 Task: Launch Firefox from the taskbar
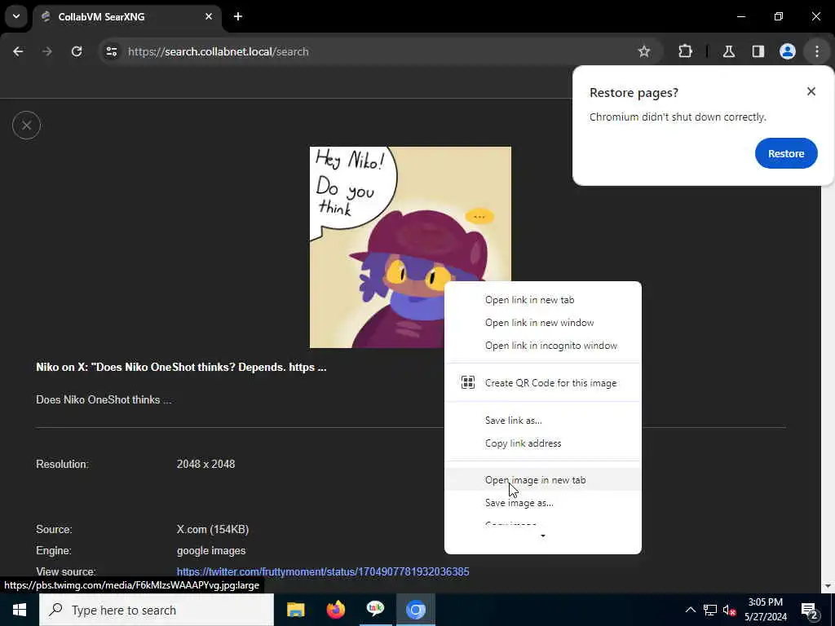(335, 610)
